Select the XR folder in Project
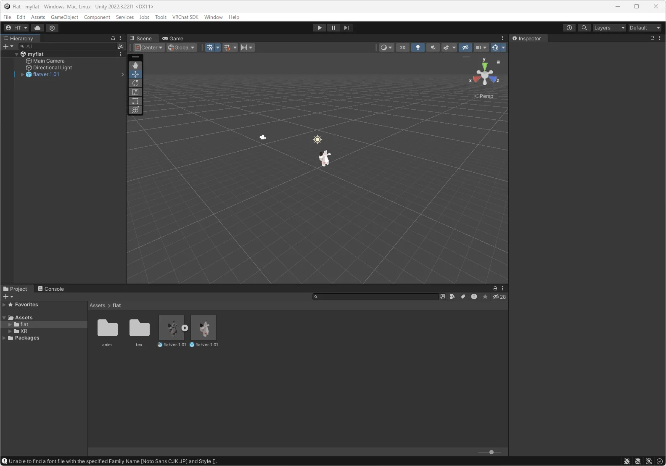Screen dimensions: 666x466 (x=24, y=331)
